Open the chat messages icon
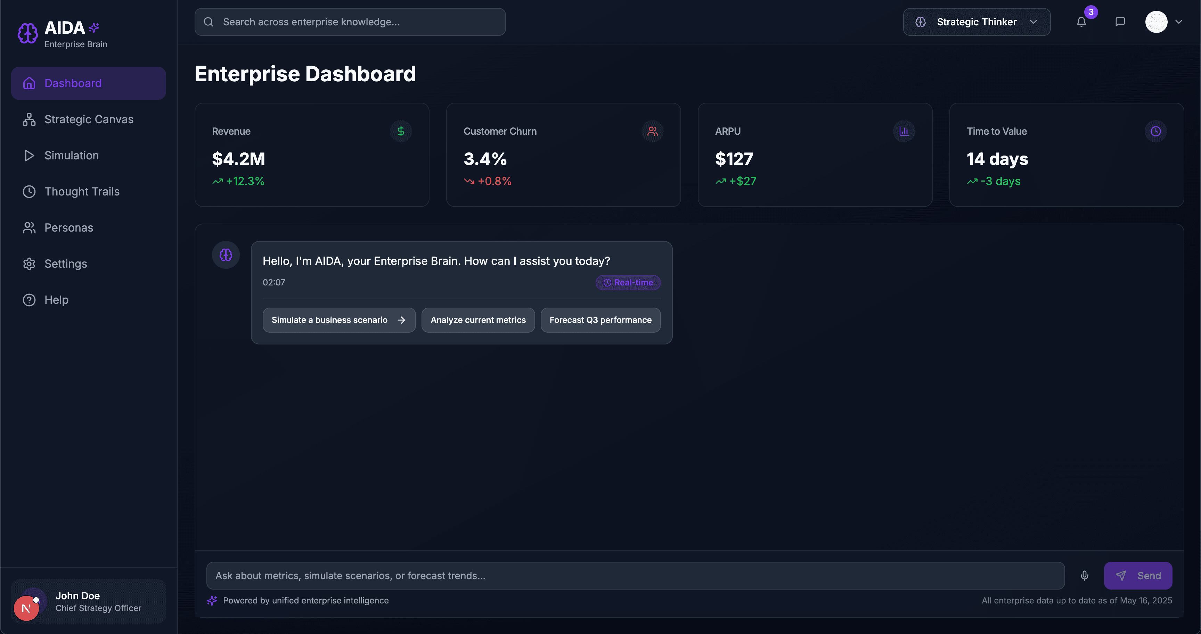The image size is (1201, 634). click(1120, 22)
